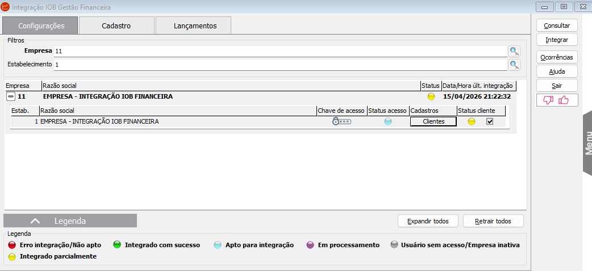Viewport: 592px width, 271px height.
Task: Click the Sair button
Action: [557, 86]
